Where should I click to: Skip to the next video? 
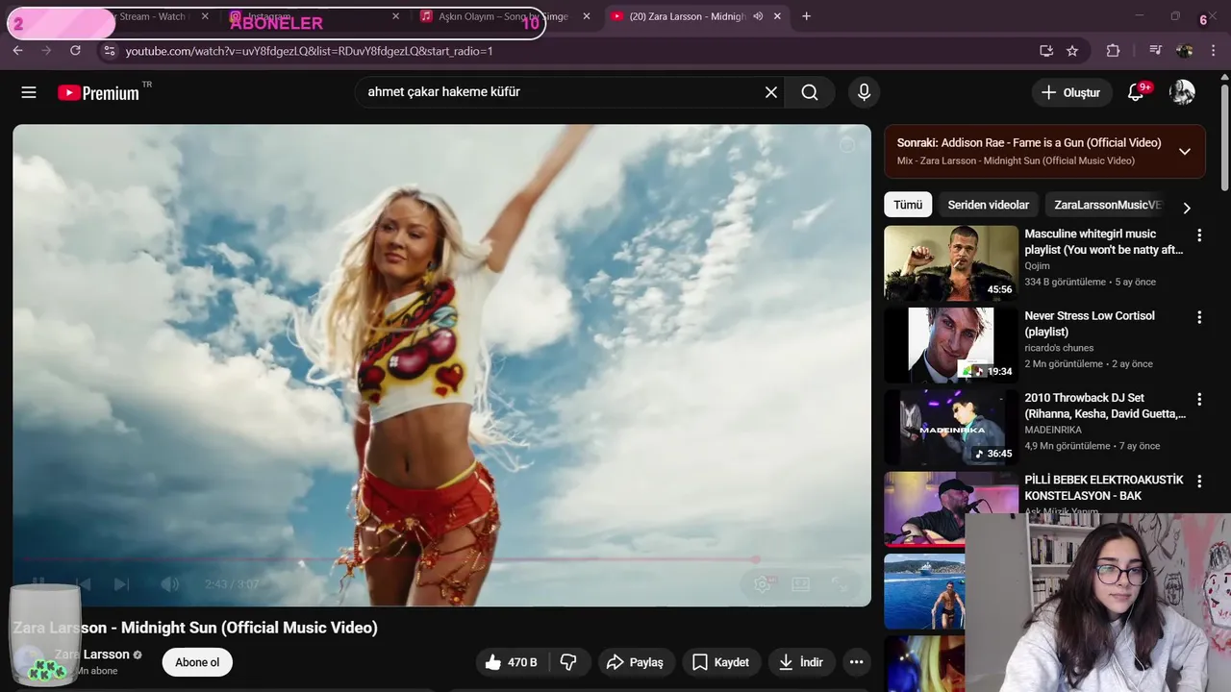pyautogui.click(x=121, y=583)
